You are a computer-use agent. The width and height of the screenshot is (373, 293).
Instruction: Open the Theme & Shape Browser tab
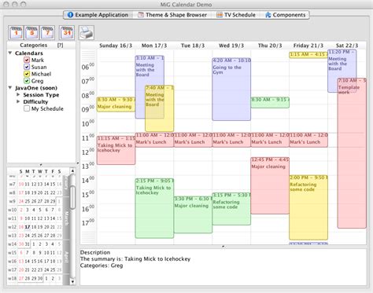point(172,15)
